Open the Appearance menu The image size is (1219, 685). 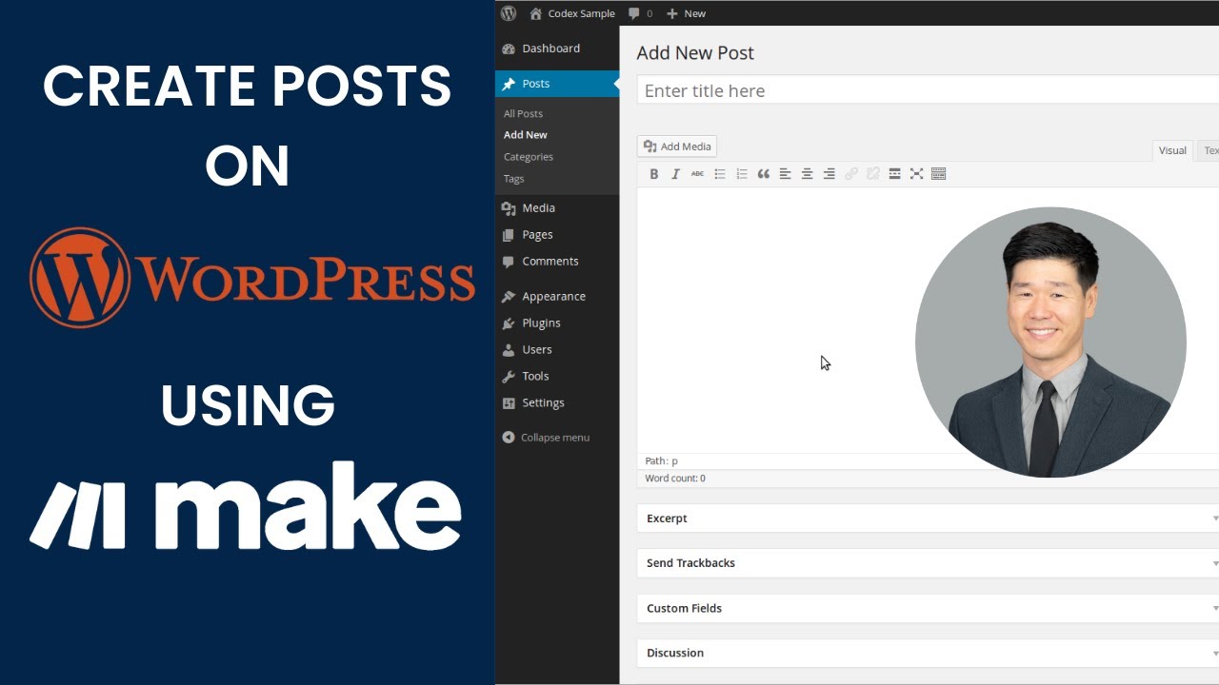(x=557, y=296)
